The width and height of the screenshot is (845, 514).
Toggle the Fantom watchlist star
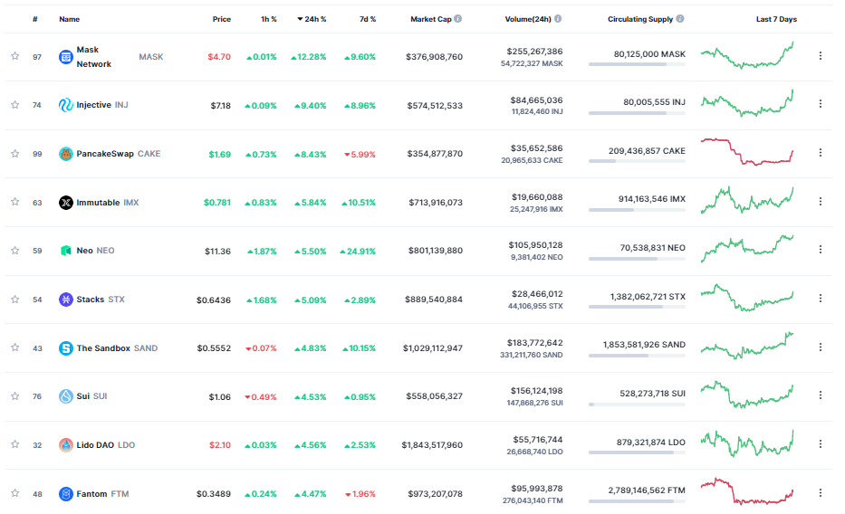[15, 493]
